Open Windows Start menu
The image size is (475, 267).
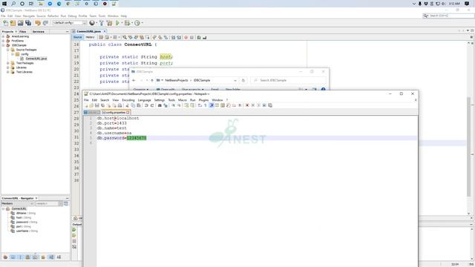click(4, 4)
